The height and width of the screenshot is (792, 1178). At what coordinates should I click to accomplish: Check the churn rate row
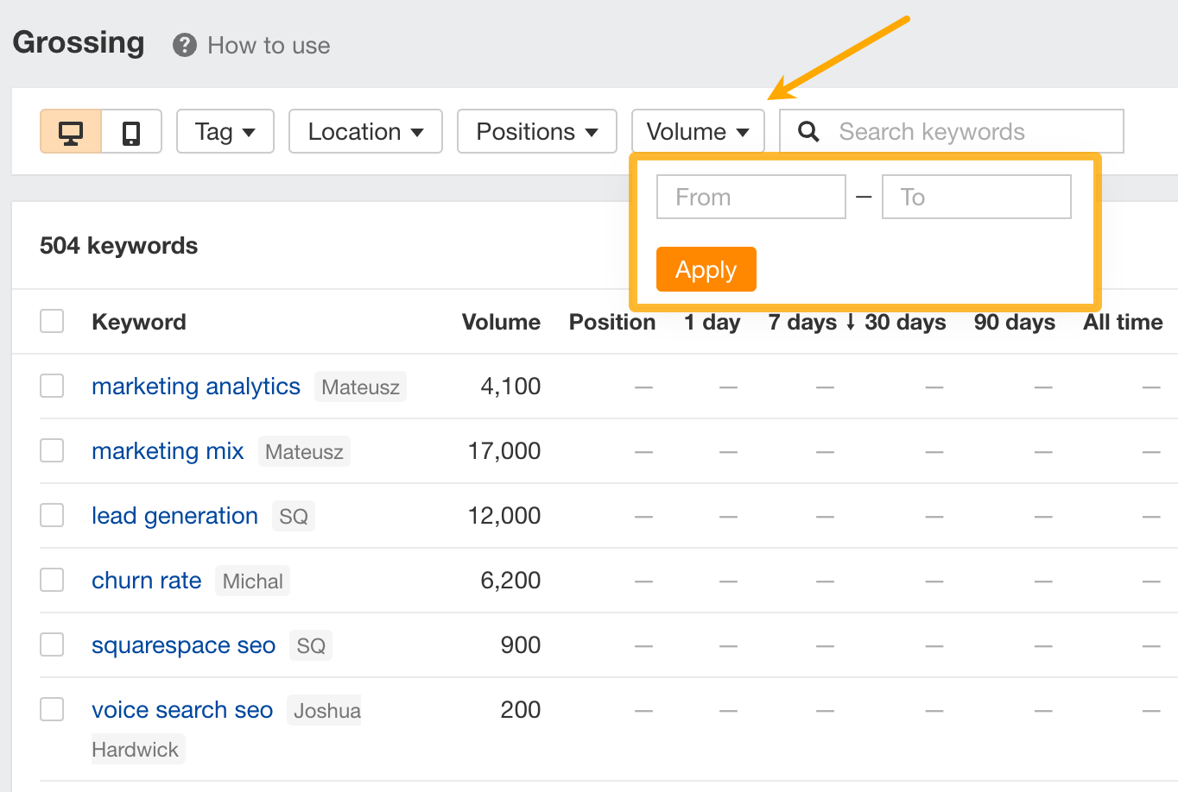point(52,580)
